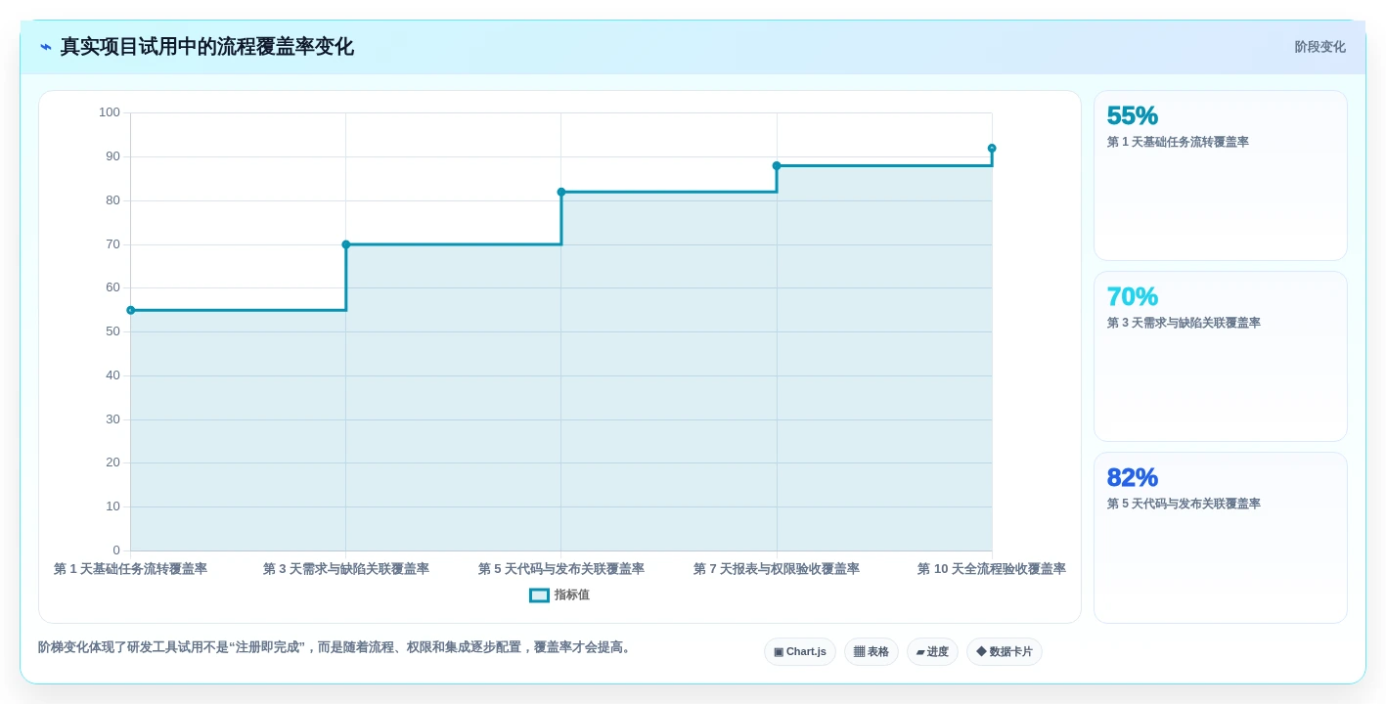The height and width of the screenshot is (704, 1386).
Task: Click the y-axis value 100
Action: (110, 112)
